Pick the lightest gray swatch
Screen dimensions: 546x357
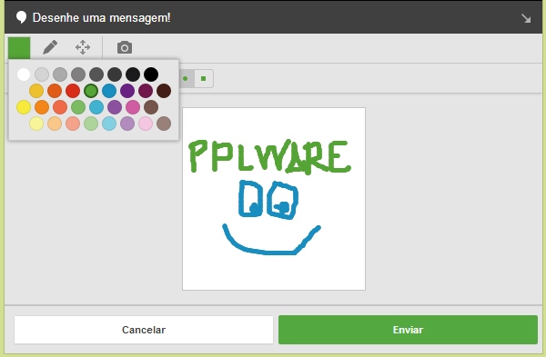click(42, 74)
